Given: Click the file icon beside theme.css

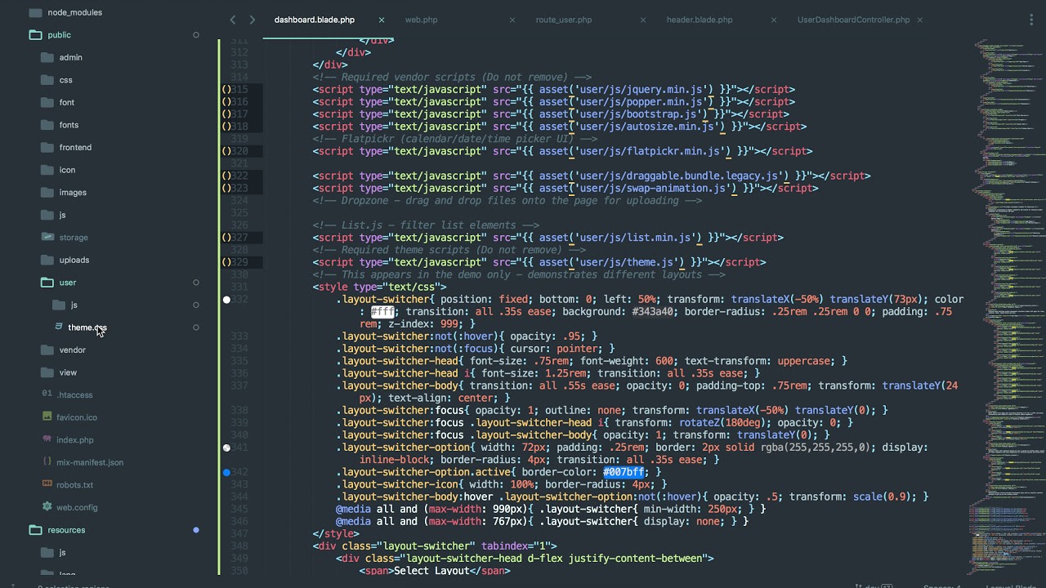Looking at the screenshot, I should click(59, 327).
